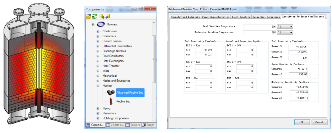Screen dimensions: 332x133
Task: Open the Solvers bottom tab
Action: [133, 125]
